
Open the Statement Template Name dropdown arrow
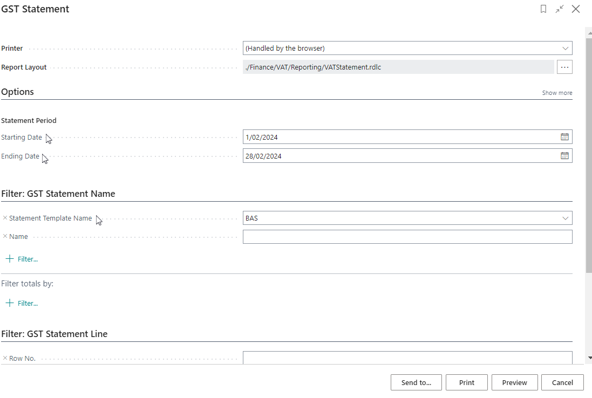pyautogui.click(x=565, y=218)
